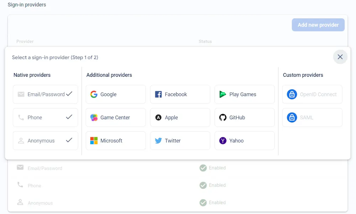Select the Game Center provider label
The width and height of the screenshot is (356, 214).
pyautogui.click(x=115, y=117)
